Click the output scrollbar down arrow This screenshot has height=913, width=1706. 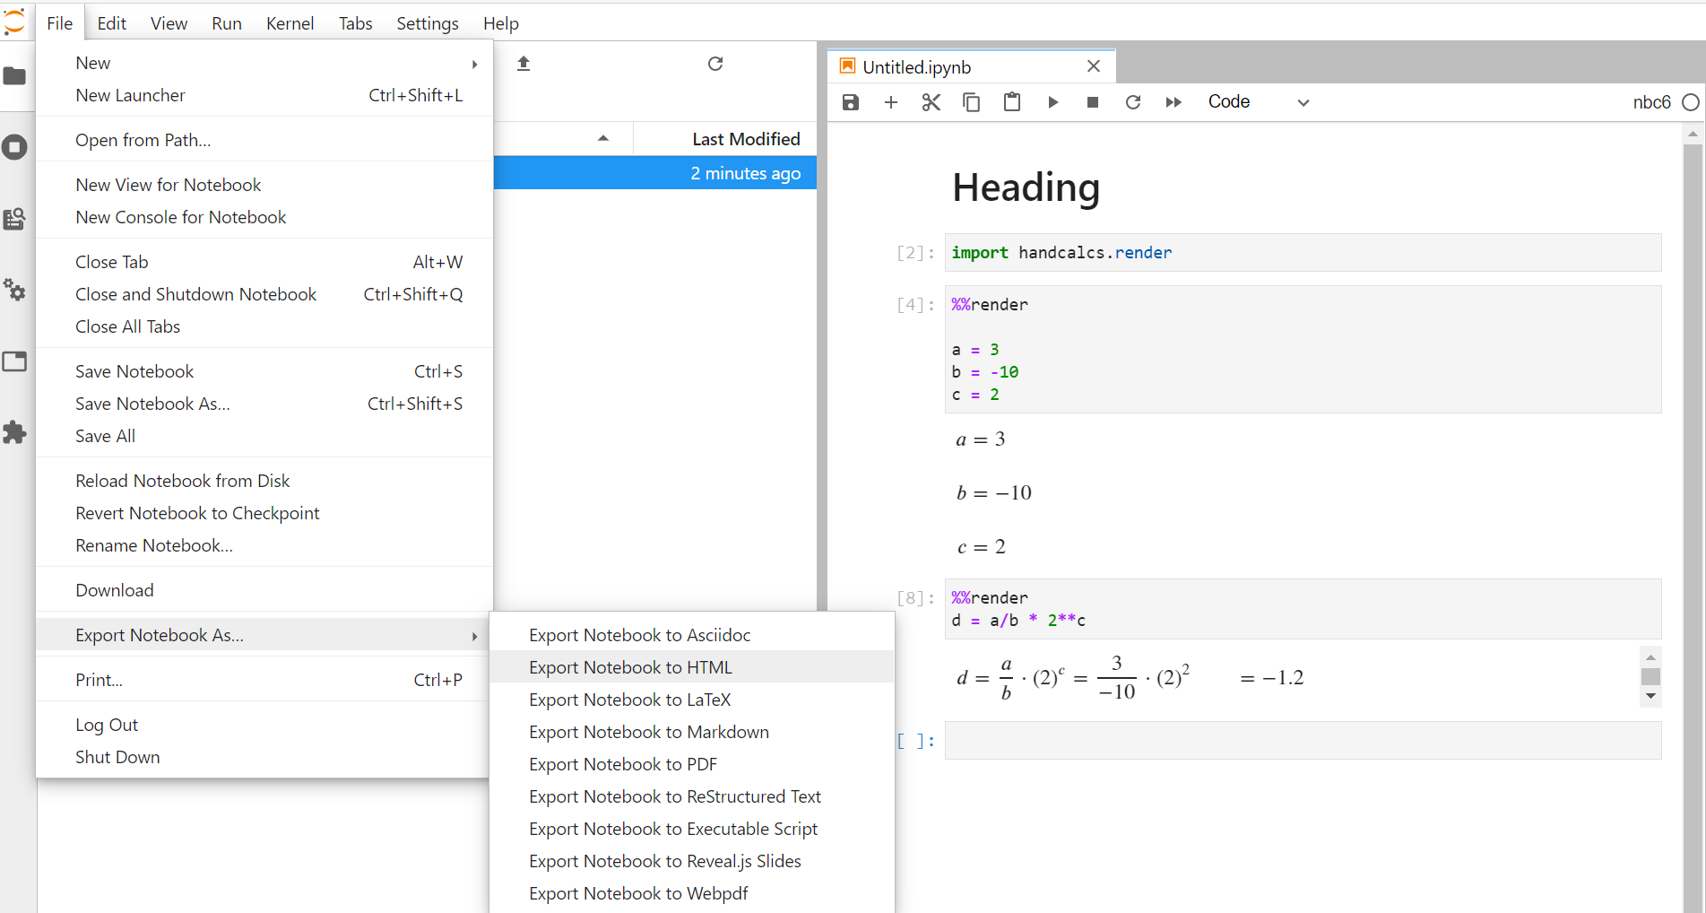point(1650,696)
